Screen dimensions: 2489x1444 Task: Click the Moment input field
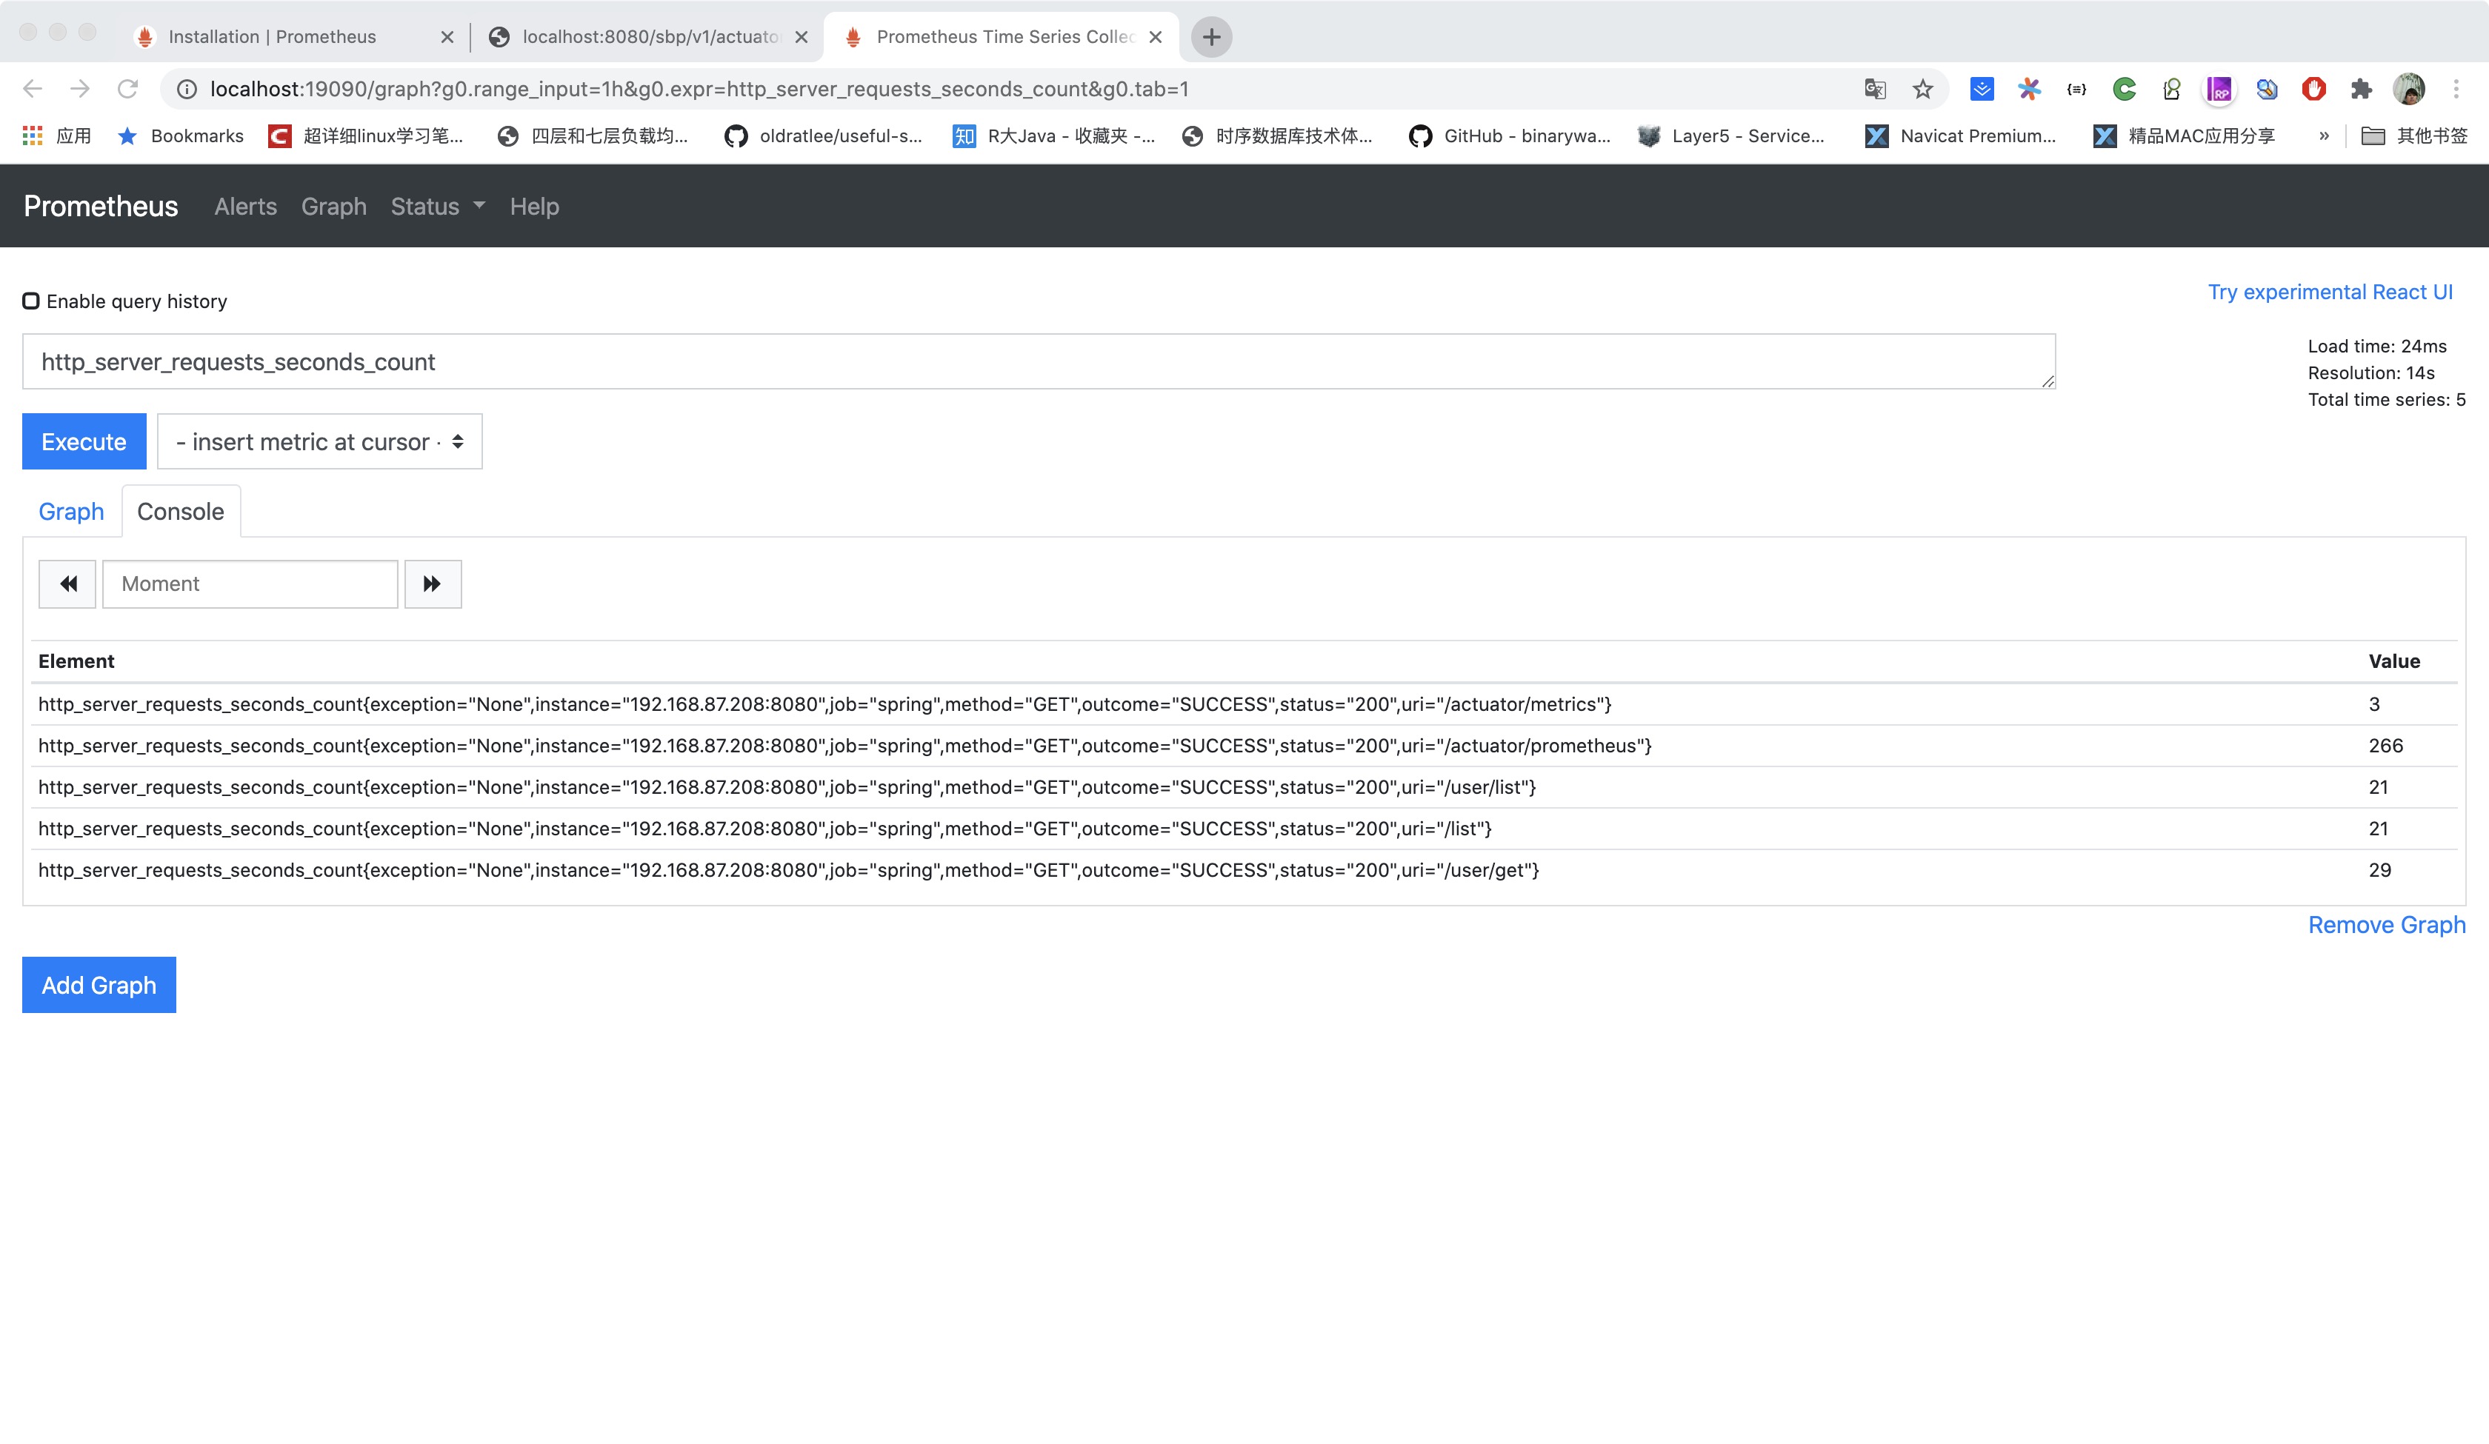tap(250, 584)
